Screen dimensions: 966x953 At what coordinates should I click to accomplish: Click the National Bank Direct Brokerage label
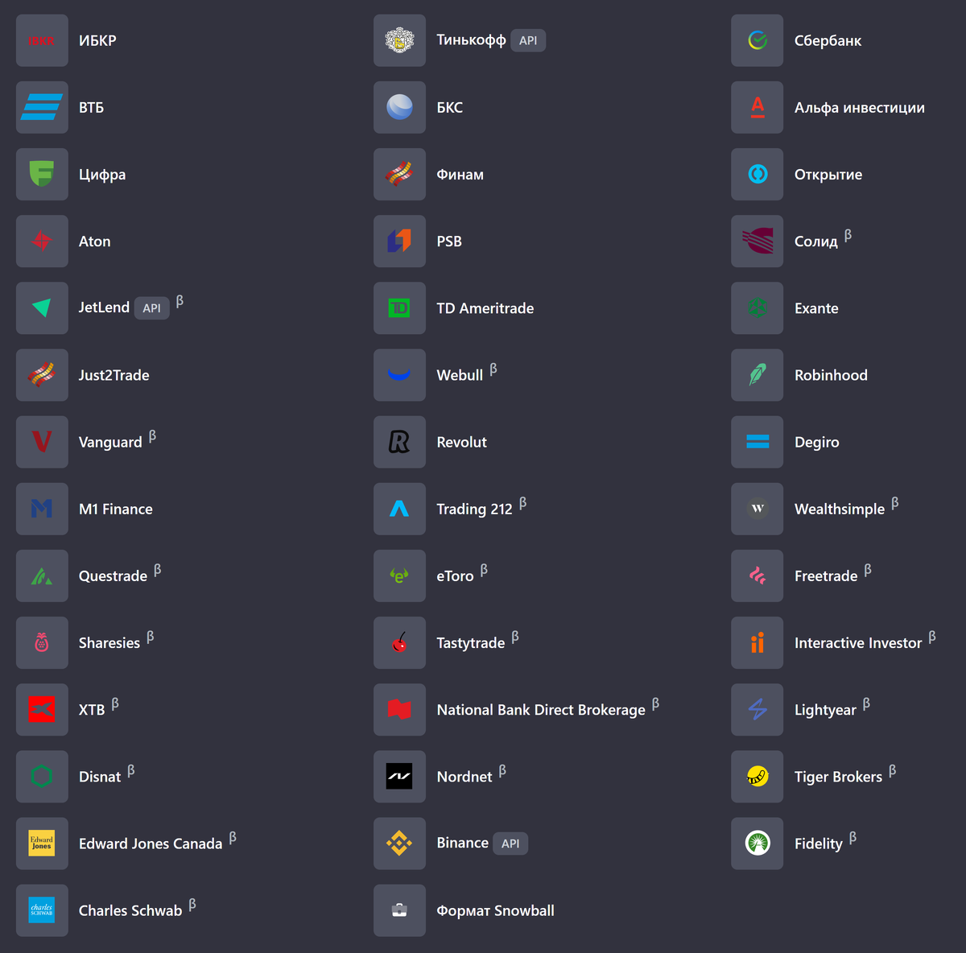[541, 710]
